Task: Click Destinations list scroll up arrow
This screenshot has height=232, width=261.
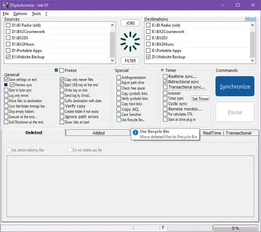Action: [x=252, y=25]
